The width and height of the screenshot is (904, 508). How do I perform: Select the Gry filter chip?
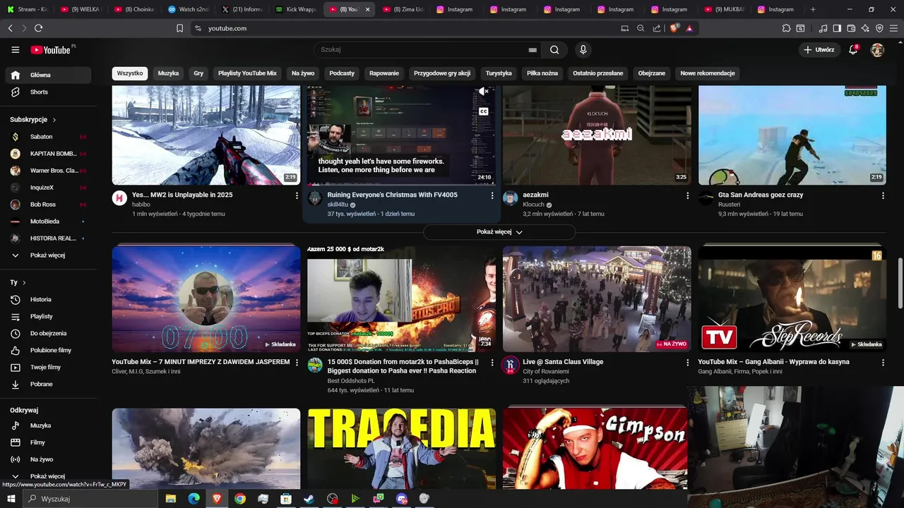[198, 73]
